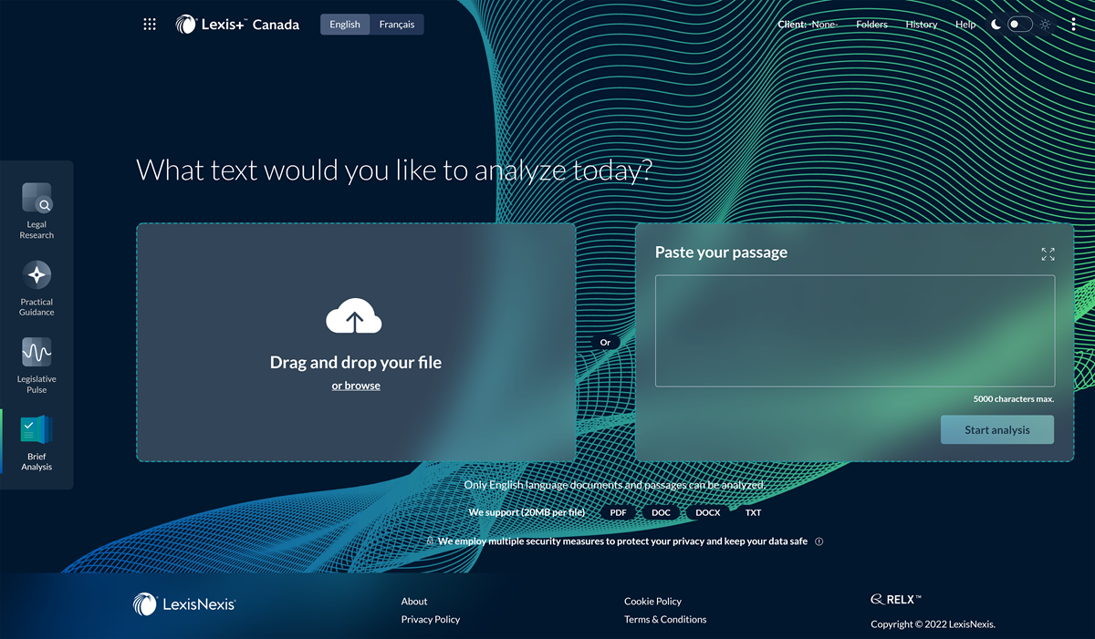Toggle the dark/light theme switch
Image resolution: width=1095 pixels, height=639 pixels.
pyautogui.click(x=1020, y=25)
